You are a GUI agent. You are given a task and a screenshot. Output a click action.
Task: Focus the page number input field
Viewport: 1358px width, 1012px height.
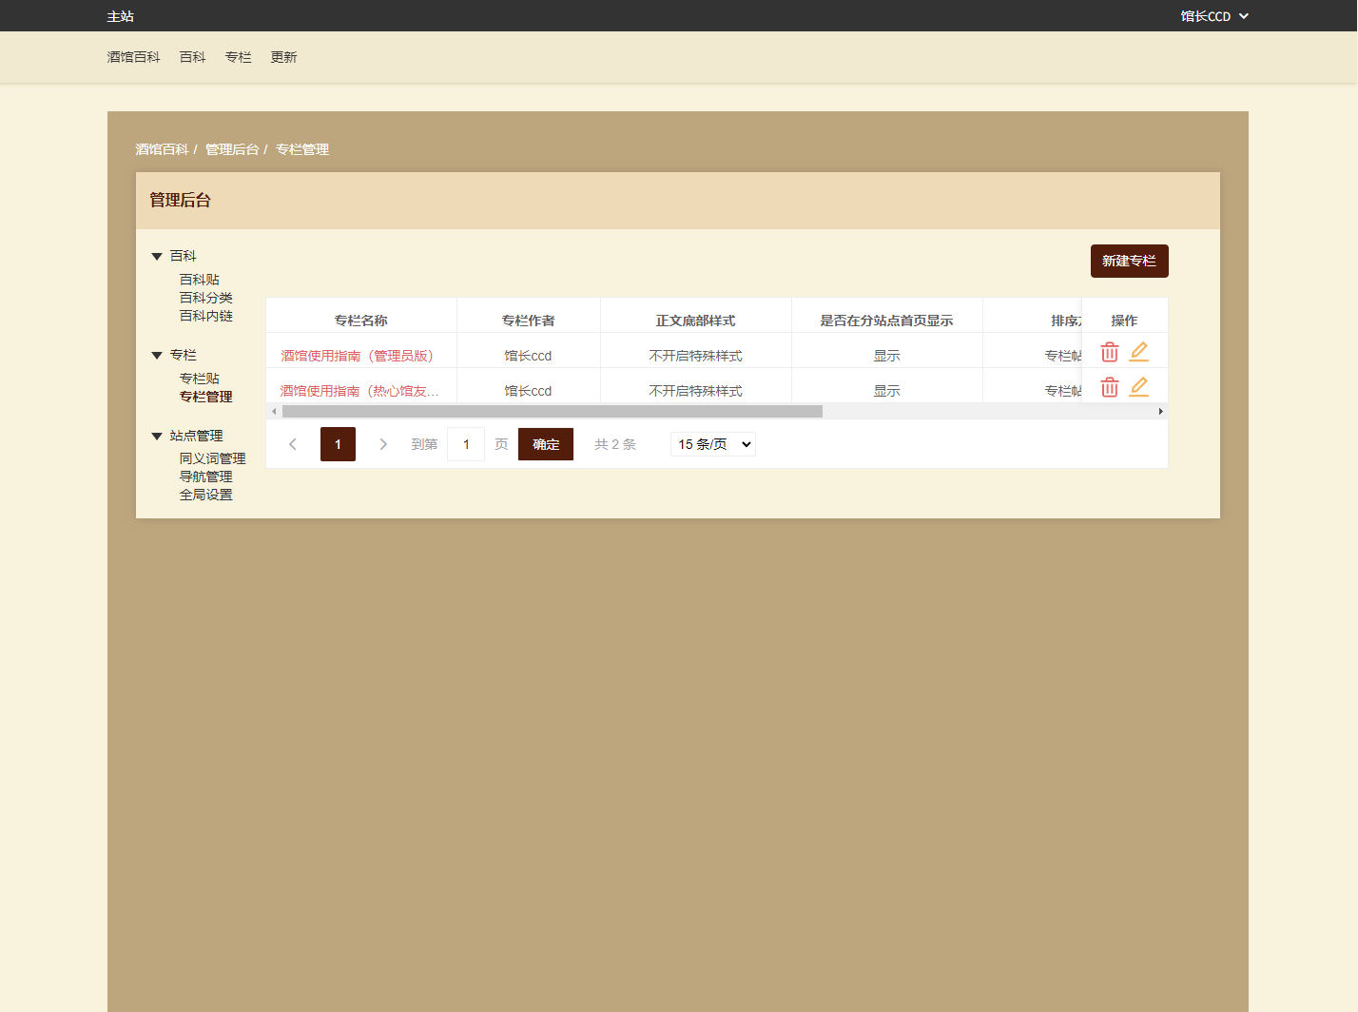pos(466,444)
